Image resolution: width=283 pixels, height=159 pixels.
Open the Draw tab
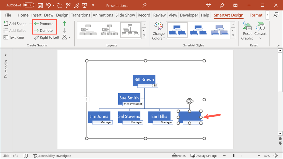[x=49, y=15]
